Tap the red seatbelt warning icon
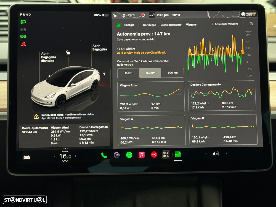The image size is (276, 207). point(23,44)
